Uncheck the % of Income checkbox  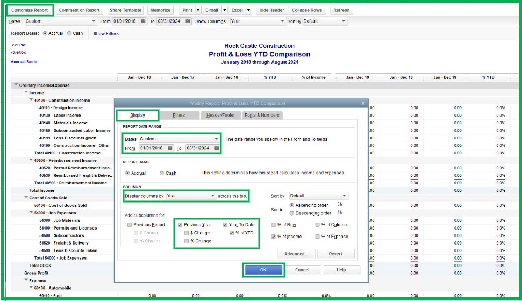[273, 236]
